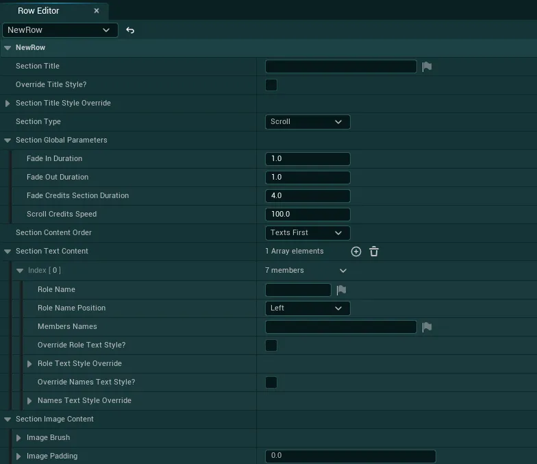Image resolution: width=537 pixels, height=464 pixels.
Task: Click the "Fade Out Duration" label
Action: click(58, 177)
